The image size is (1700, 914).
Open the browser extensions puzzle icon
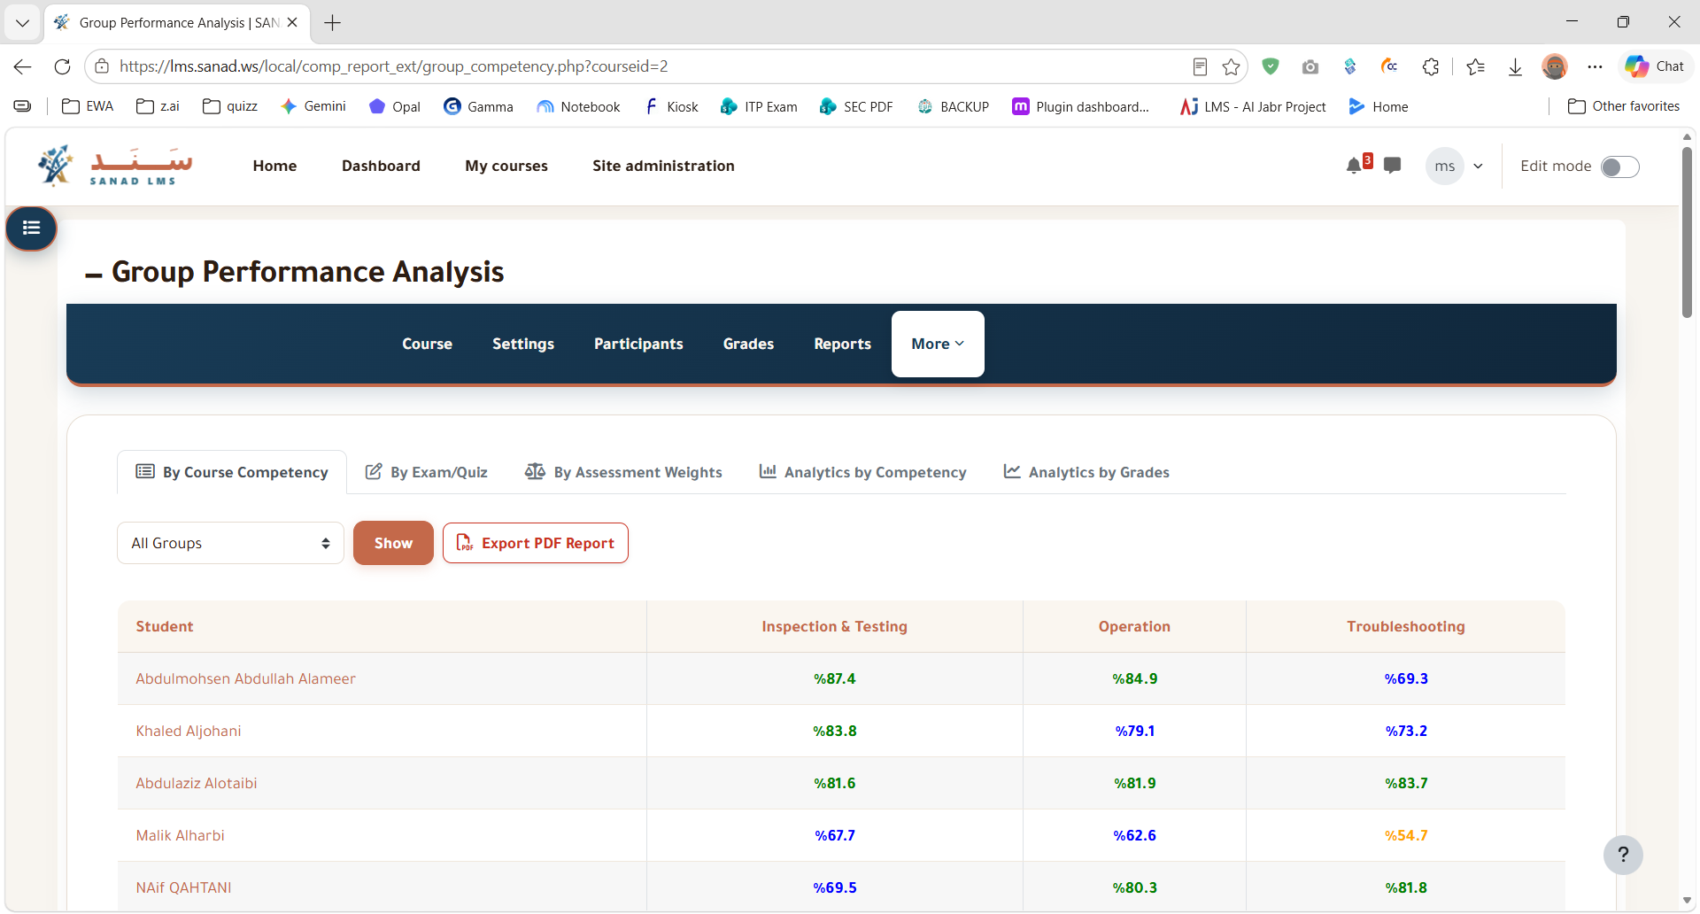click(1431, 66)
